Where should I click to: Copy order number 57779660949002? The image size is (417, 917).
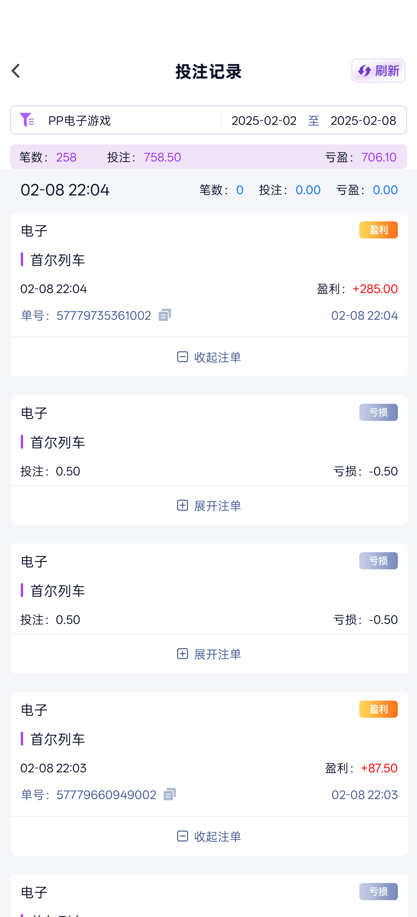(x=170, y=794)
